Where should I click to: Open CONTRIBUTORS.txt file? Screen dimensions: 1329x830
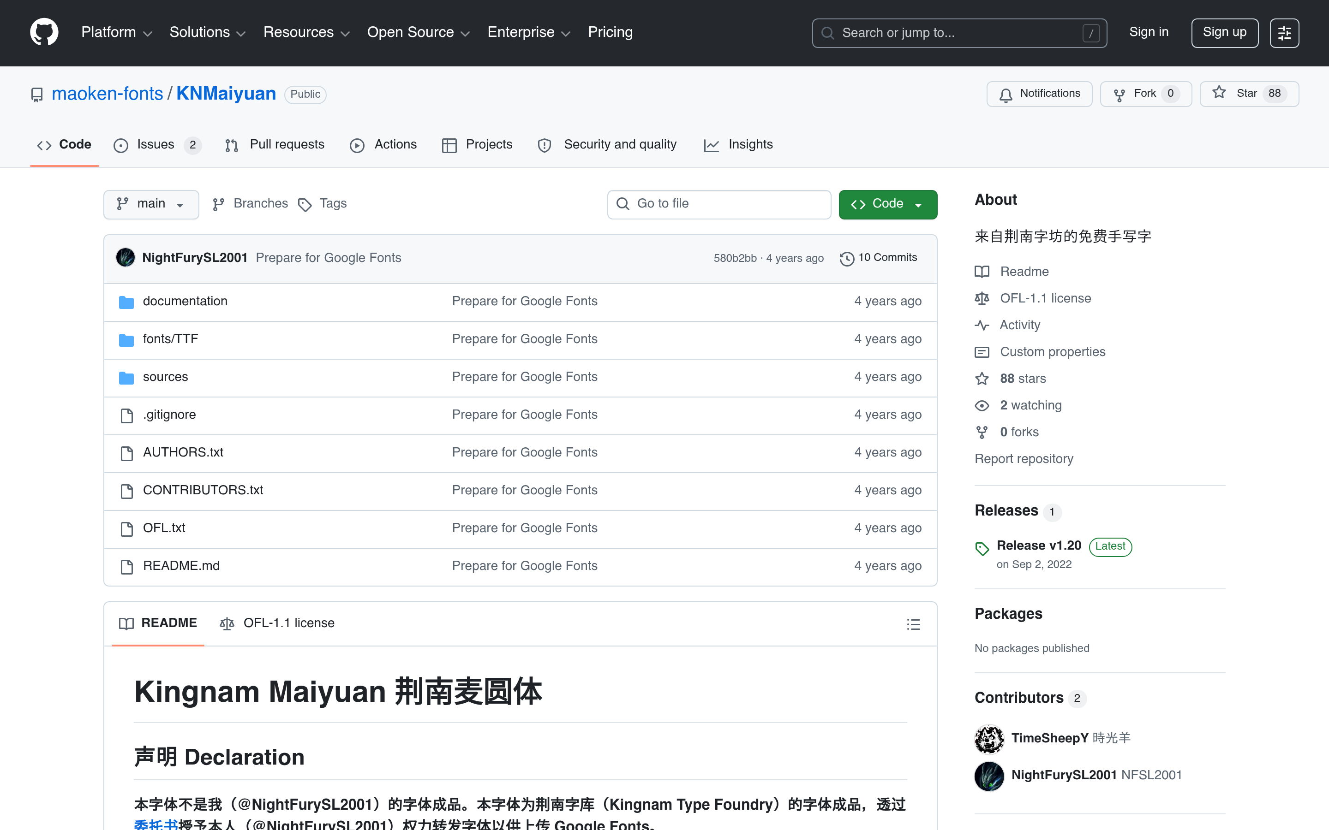click(x=203, y=490)
